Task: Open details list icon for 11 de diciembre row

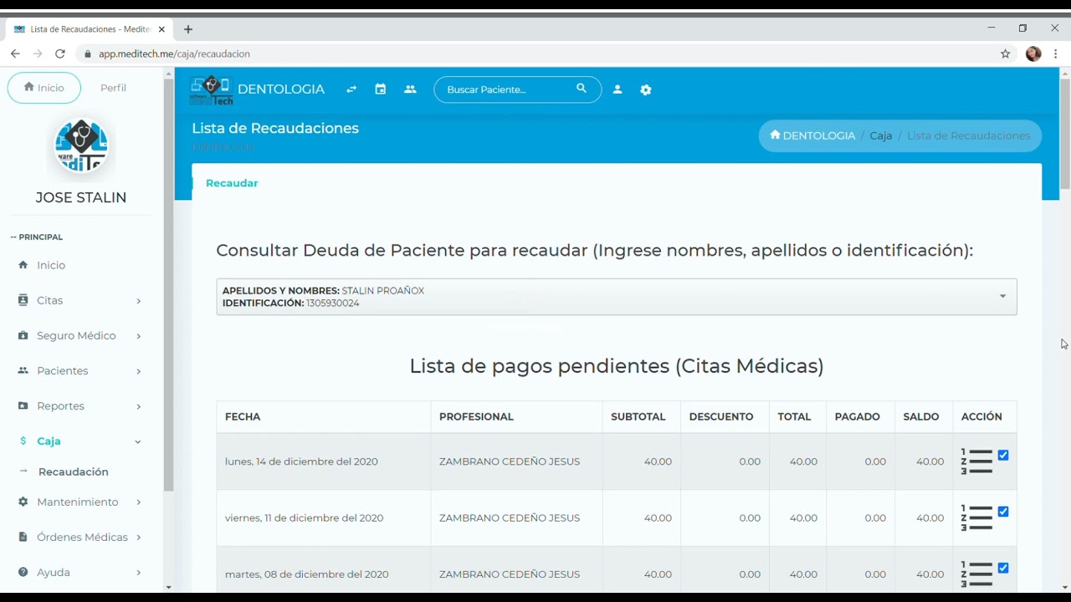Action: pyautogui.click(x=976, y=518)
